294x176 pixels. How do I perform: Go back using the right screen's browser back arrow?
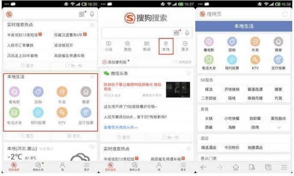tap(204, 167)
